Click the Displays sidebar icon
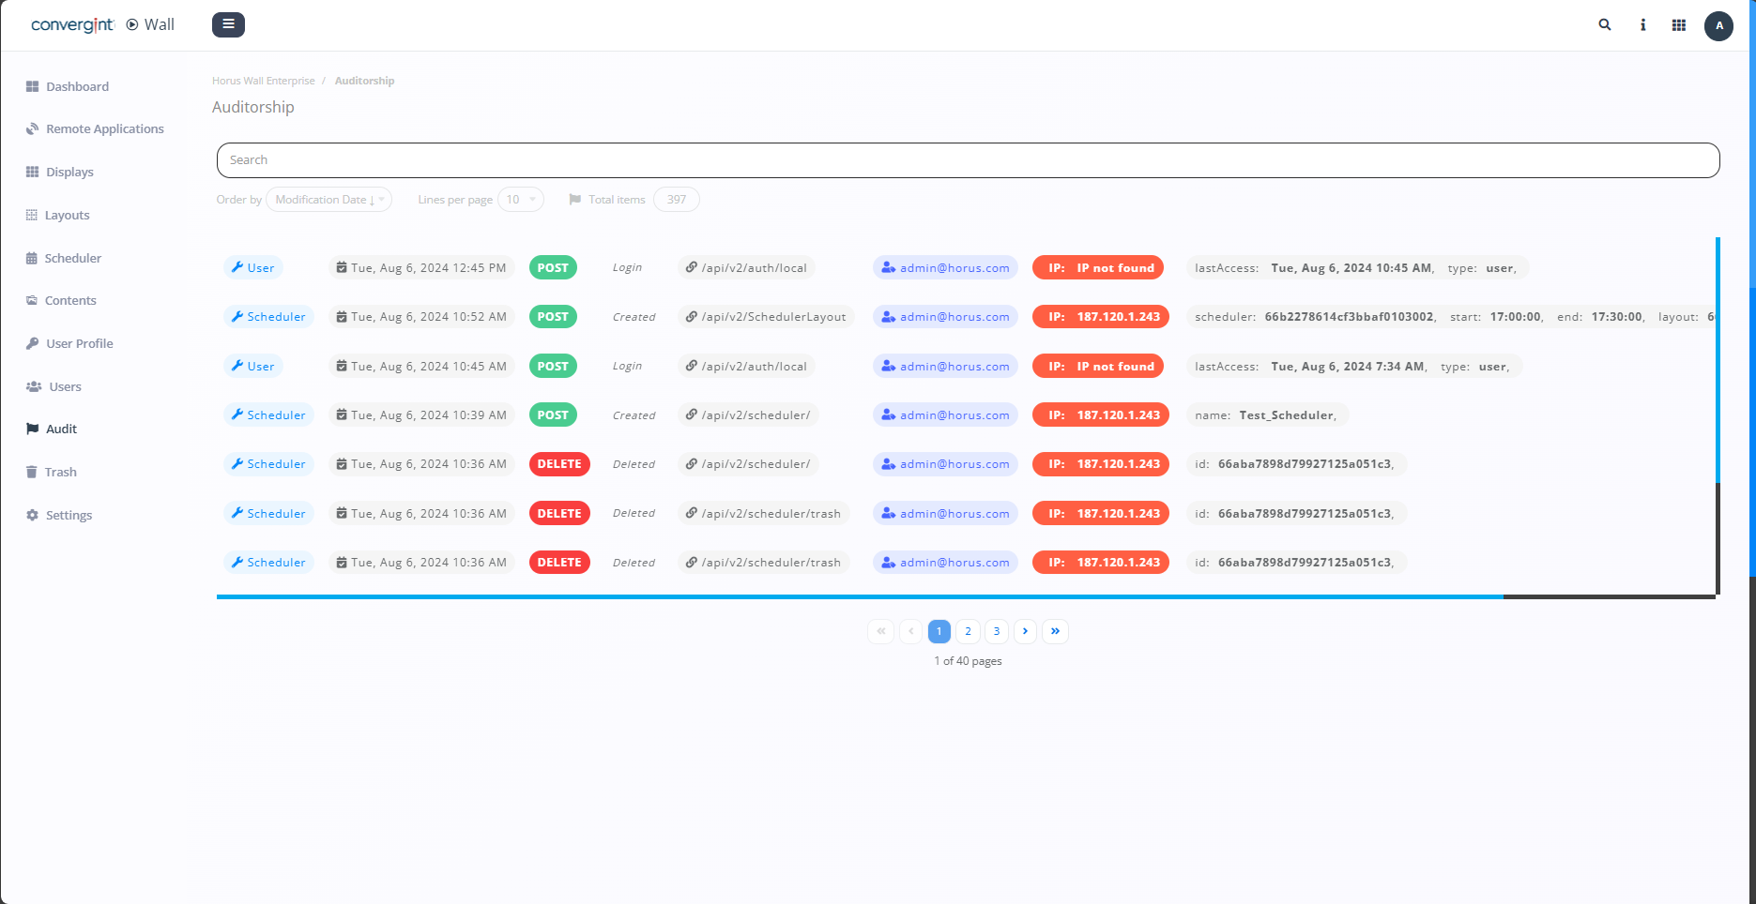This screenshot has width=1756, height=904. (32, 172)
